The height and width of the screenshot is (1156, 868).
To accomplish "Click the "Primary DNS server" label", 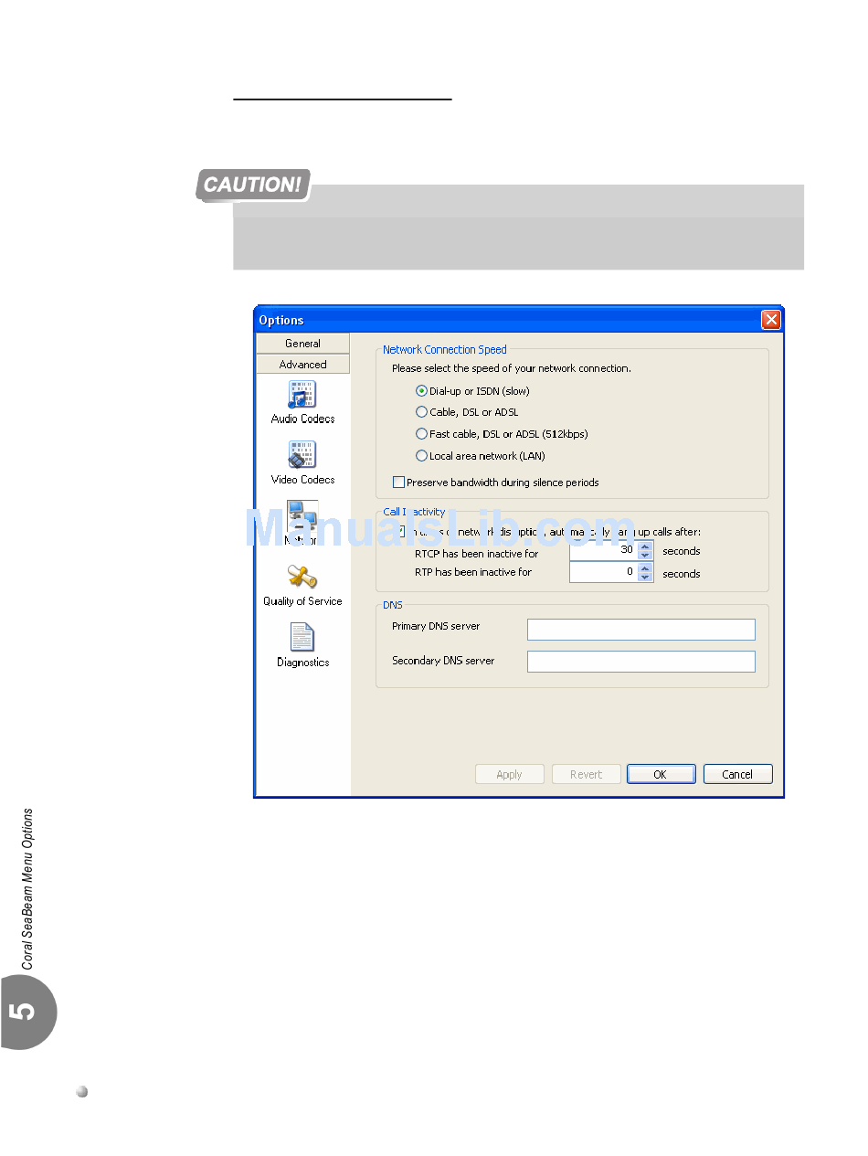I will pos(436,627).
